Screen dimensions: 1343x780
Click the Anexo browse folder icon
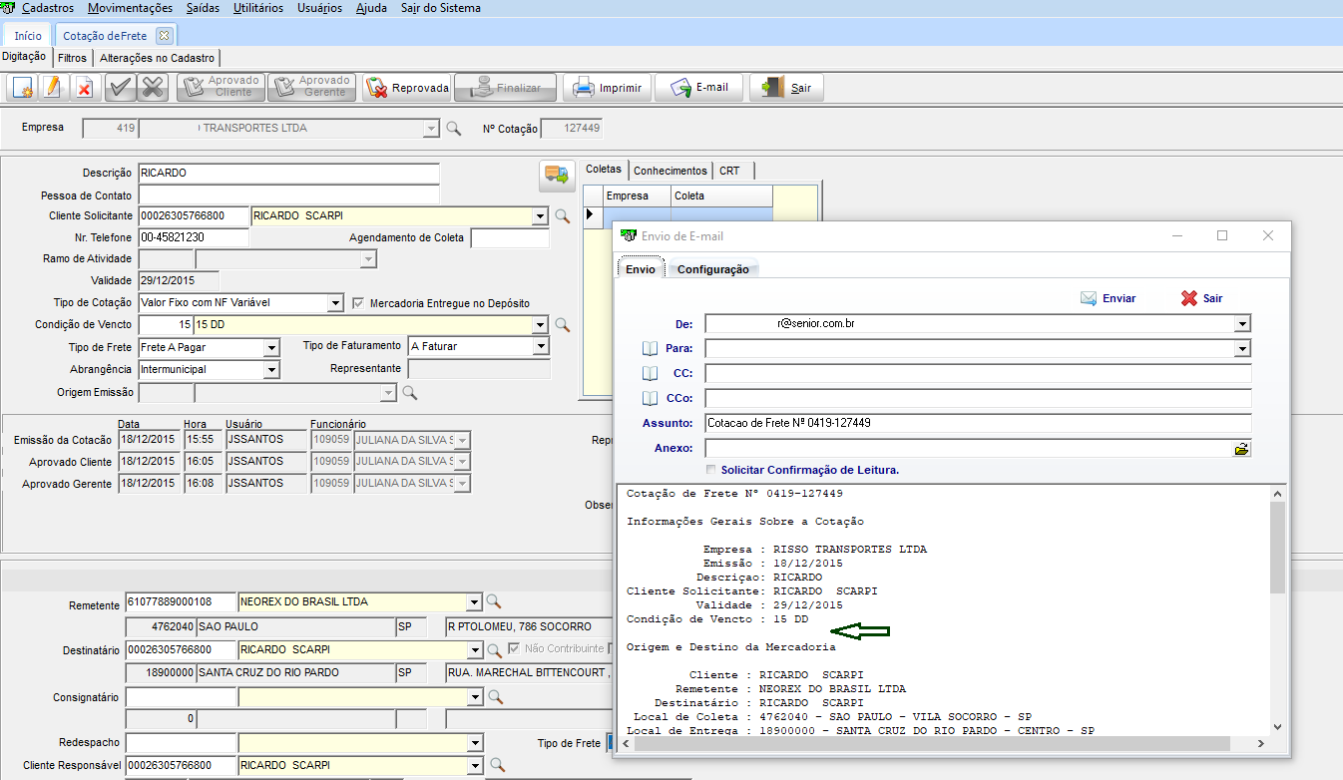(x=1241, y=449)
